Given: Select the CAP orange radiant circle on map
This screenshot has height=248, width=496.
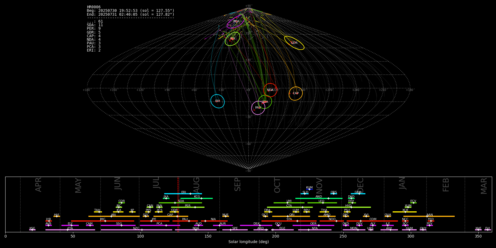Looking at the screenshot, I should (x=295, y=93).
